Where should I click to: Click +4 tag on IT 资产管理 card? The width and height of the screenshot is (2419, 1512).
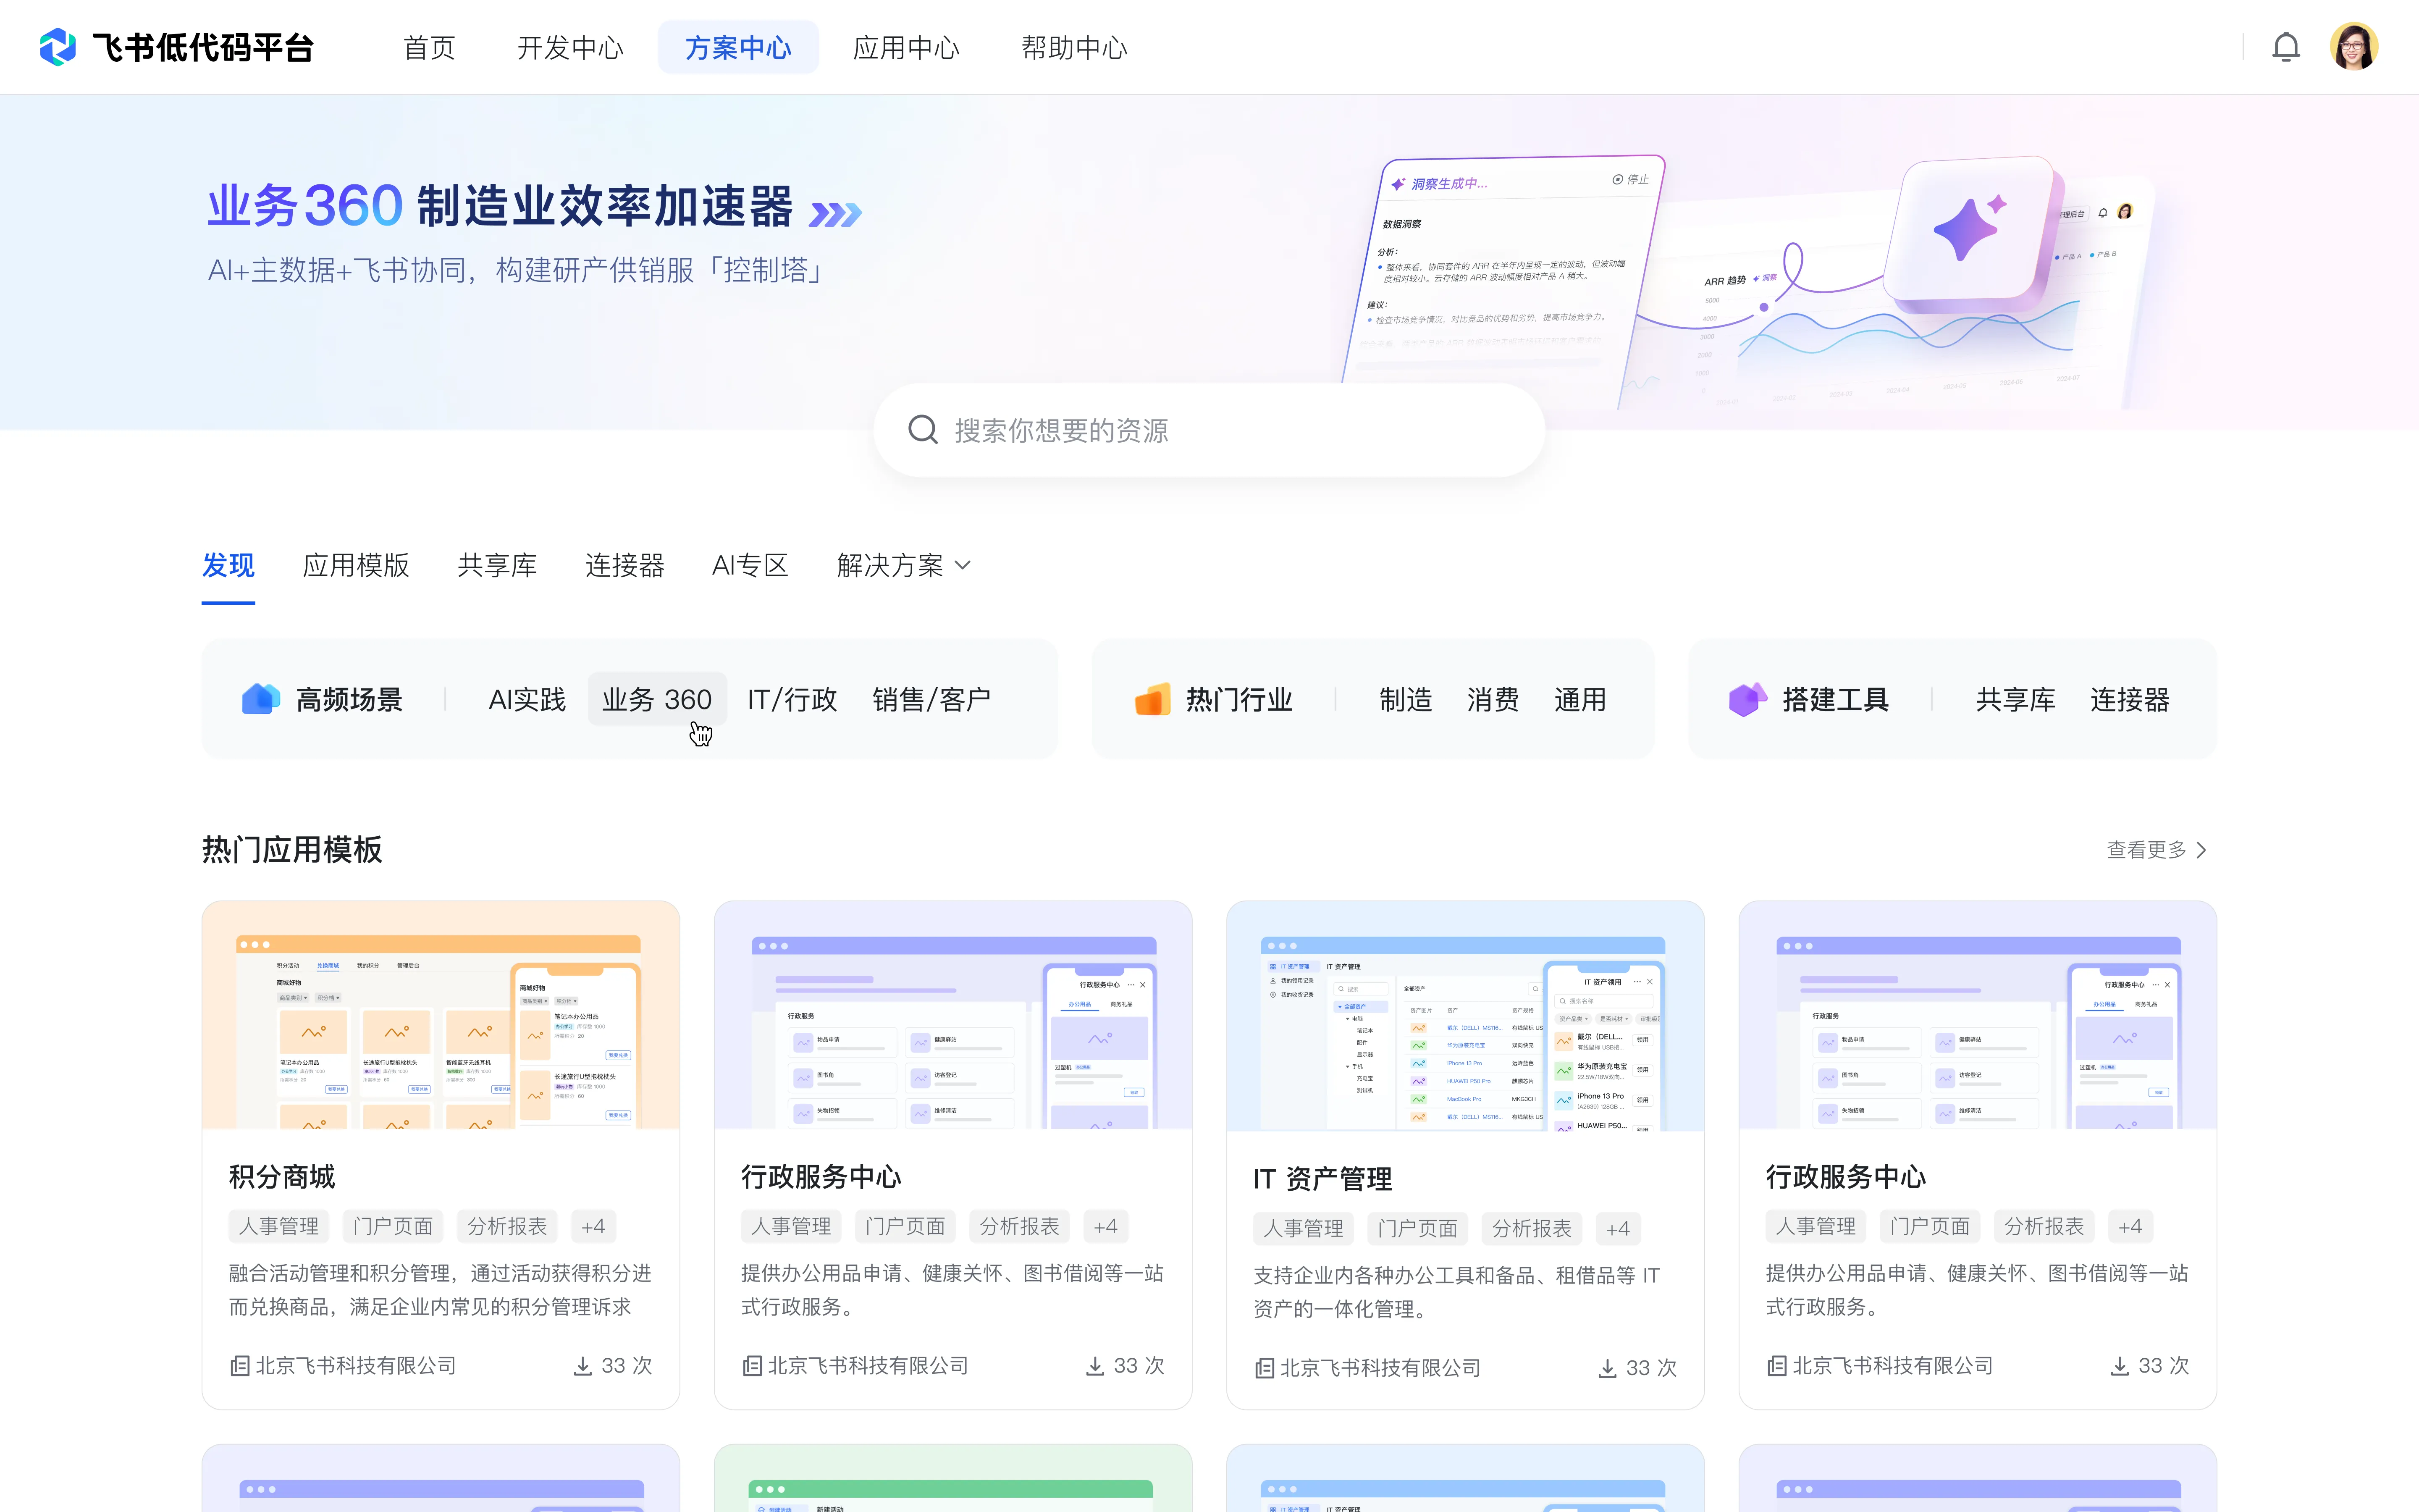[1618, 1228]
